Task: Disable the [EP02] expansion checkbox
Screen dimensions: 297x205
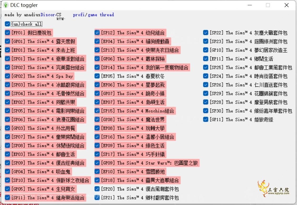Action: coord(7,102)
